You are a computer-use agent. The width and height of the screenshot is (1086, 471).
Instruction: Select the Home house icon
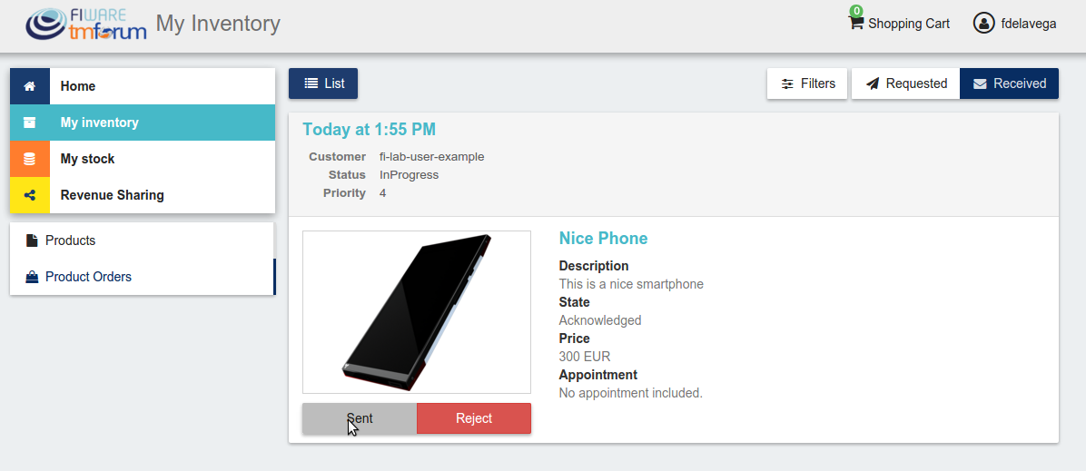(30, 86)
